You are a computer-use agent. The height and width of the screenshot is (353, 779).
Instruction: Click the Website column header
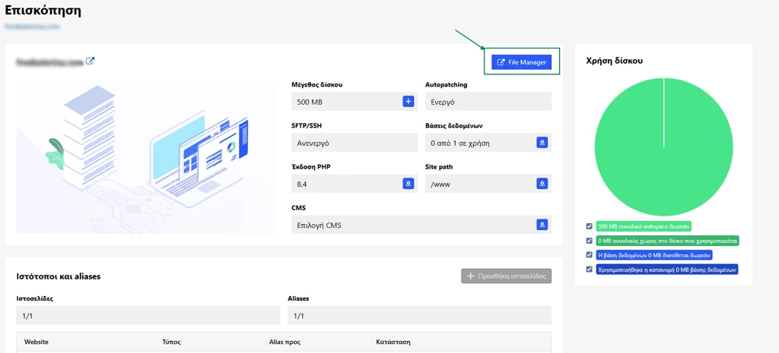click(37, 342)
